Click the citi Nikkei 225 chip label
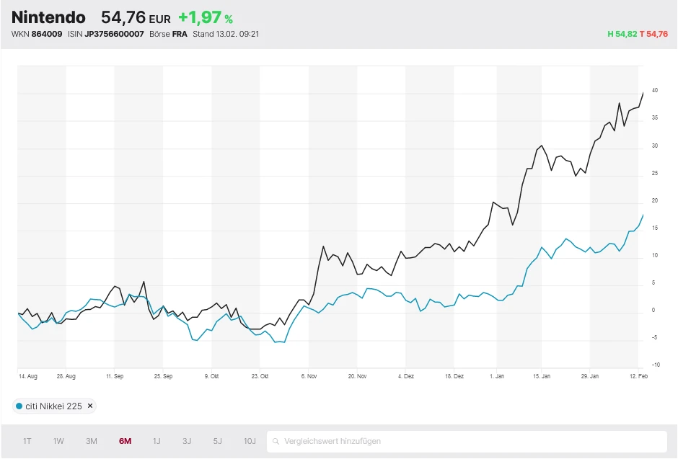The width and height of the screenshot is (678, 459). tap(53, 406)
